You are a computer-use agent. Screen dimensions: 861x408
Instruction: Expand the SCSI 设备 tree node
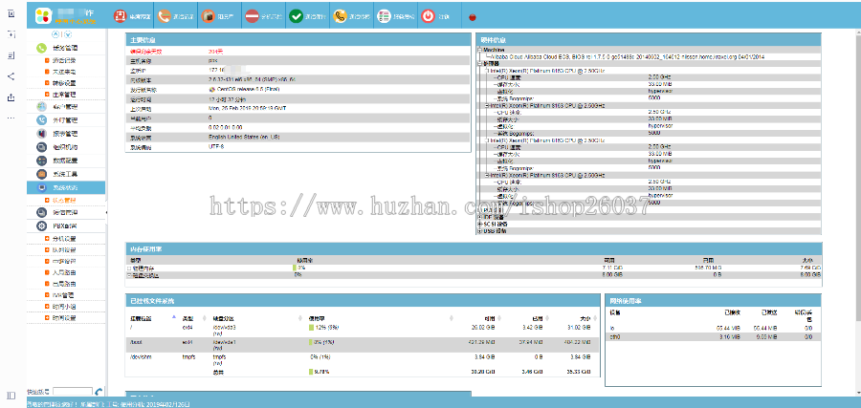pos(479,224)
